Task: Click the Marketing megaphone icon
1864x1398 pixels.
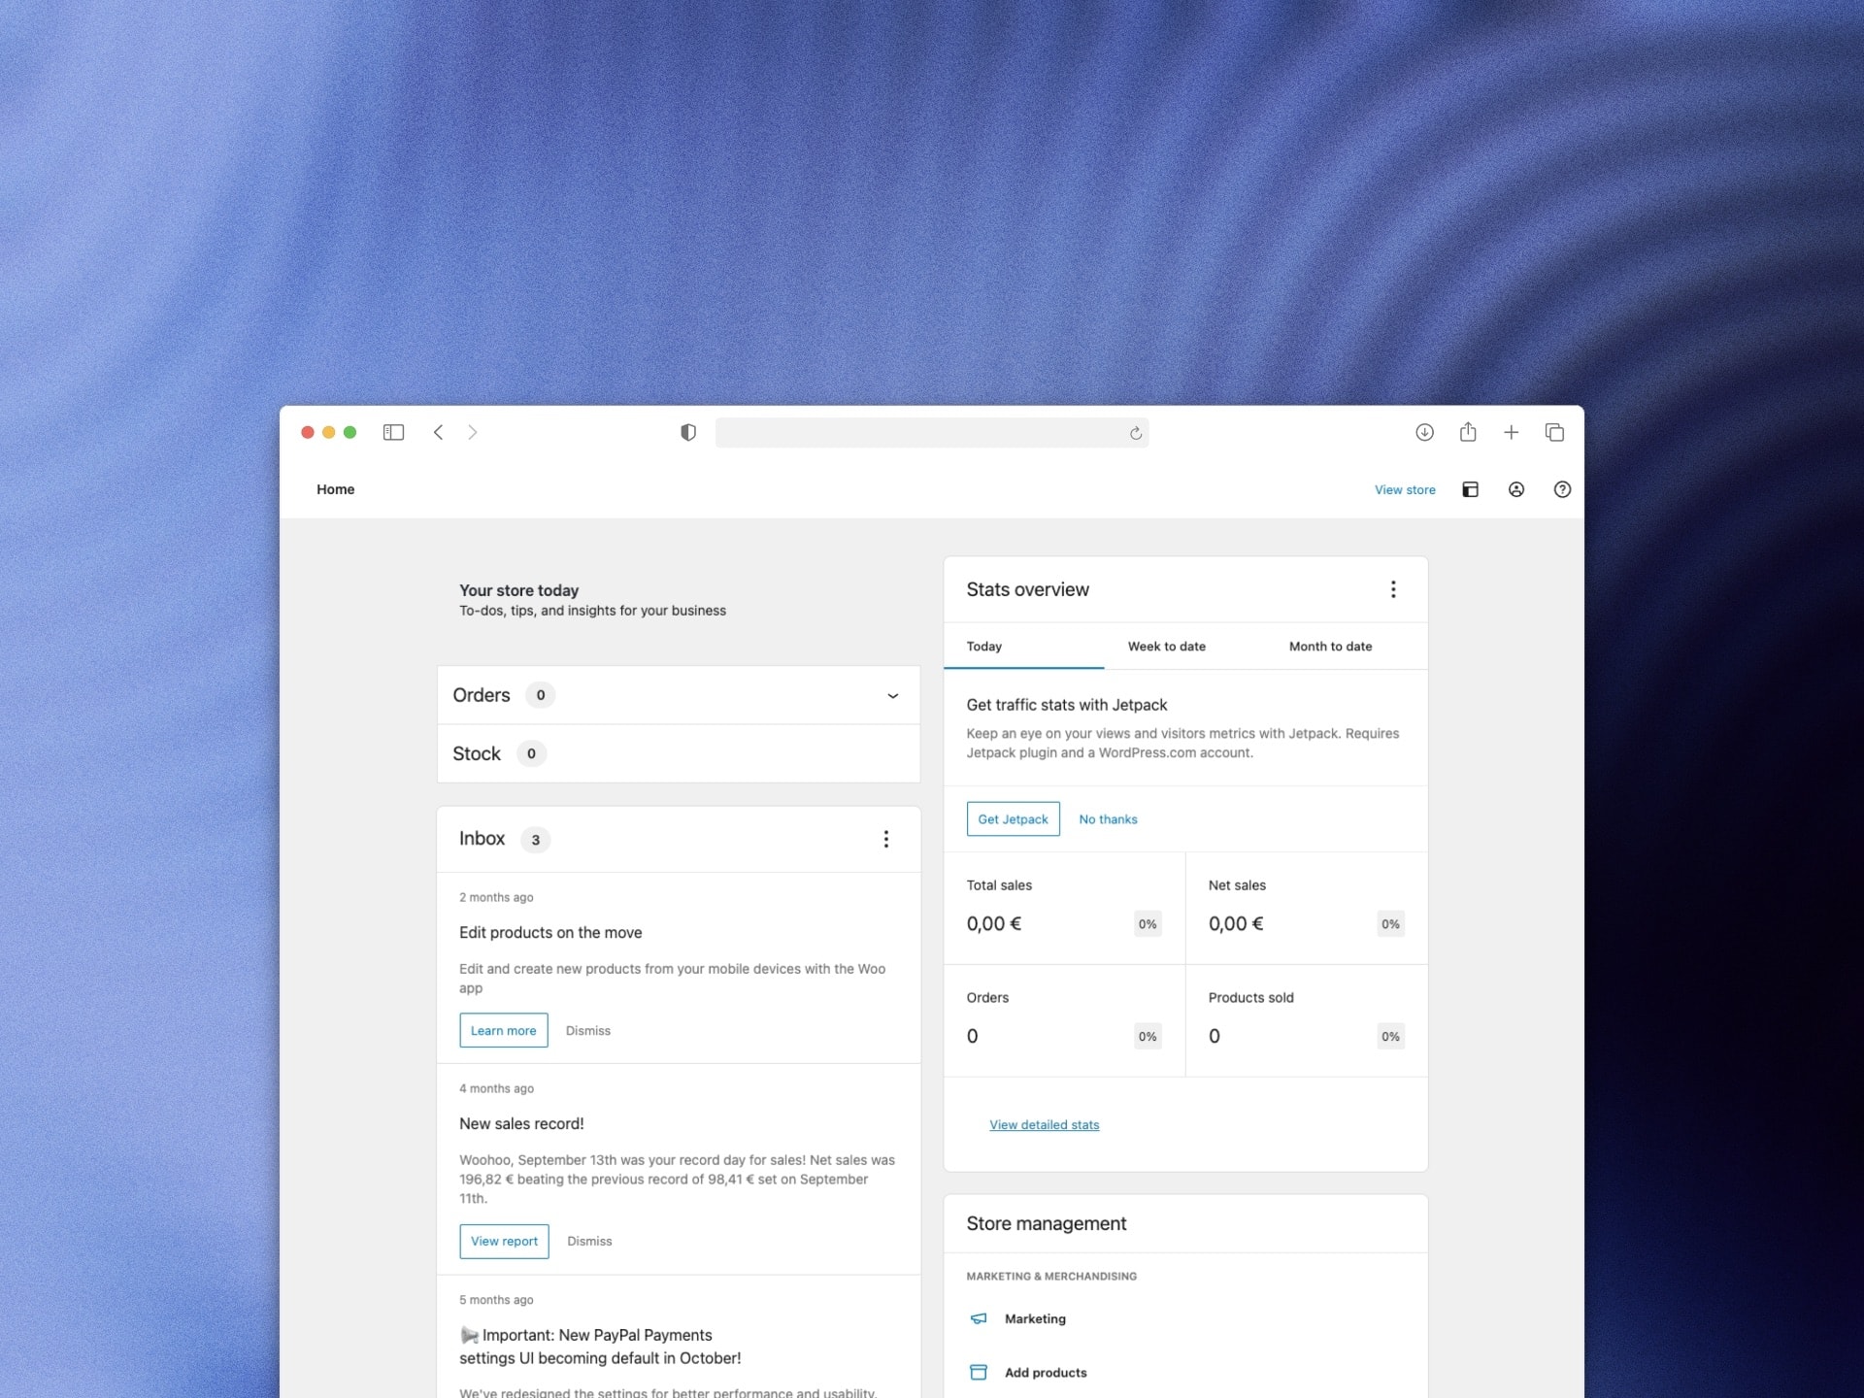Action: (979, 1318)
